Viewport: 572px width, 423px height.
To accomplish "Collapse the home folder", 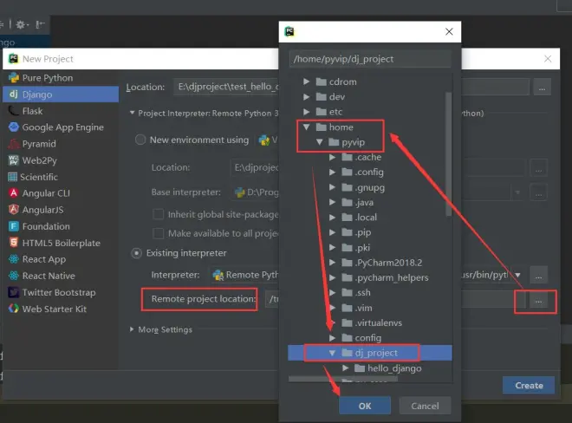I will [307, 127].
